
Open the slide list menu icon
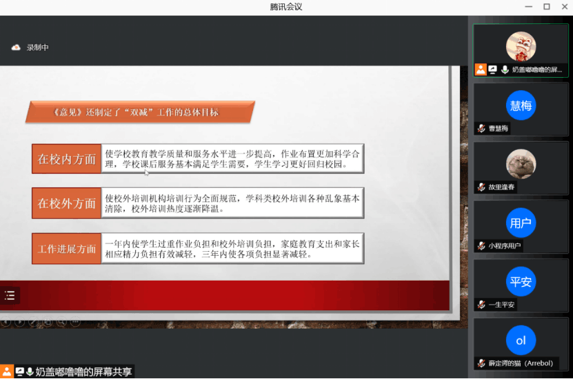pyautogui.click(x=10, y=296)
